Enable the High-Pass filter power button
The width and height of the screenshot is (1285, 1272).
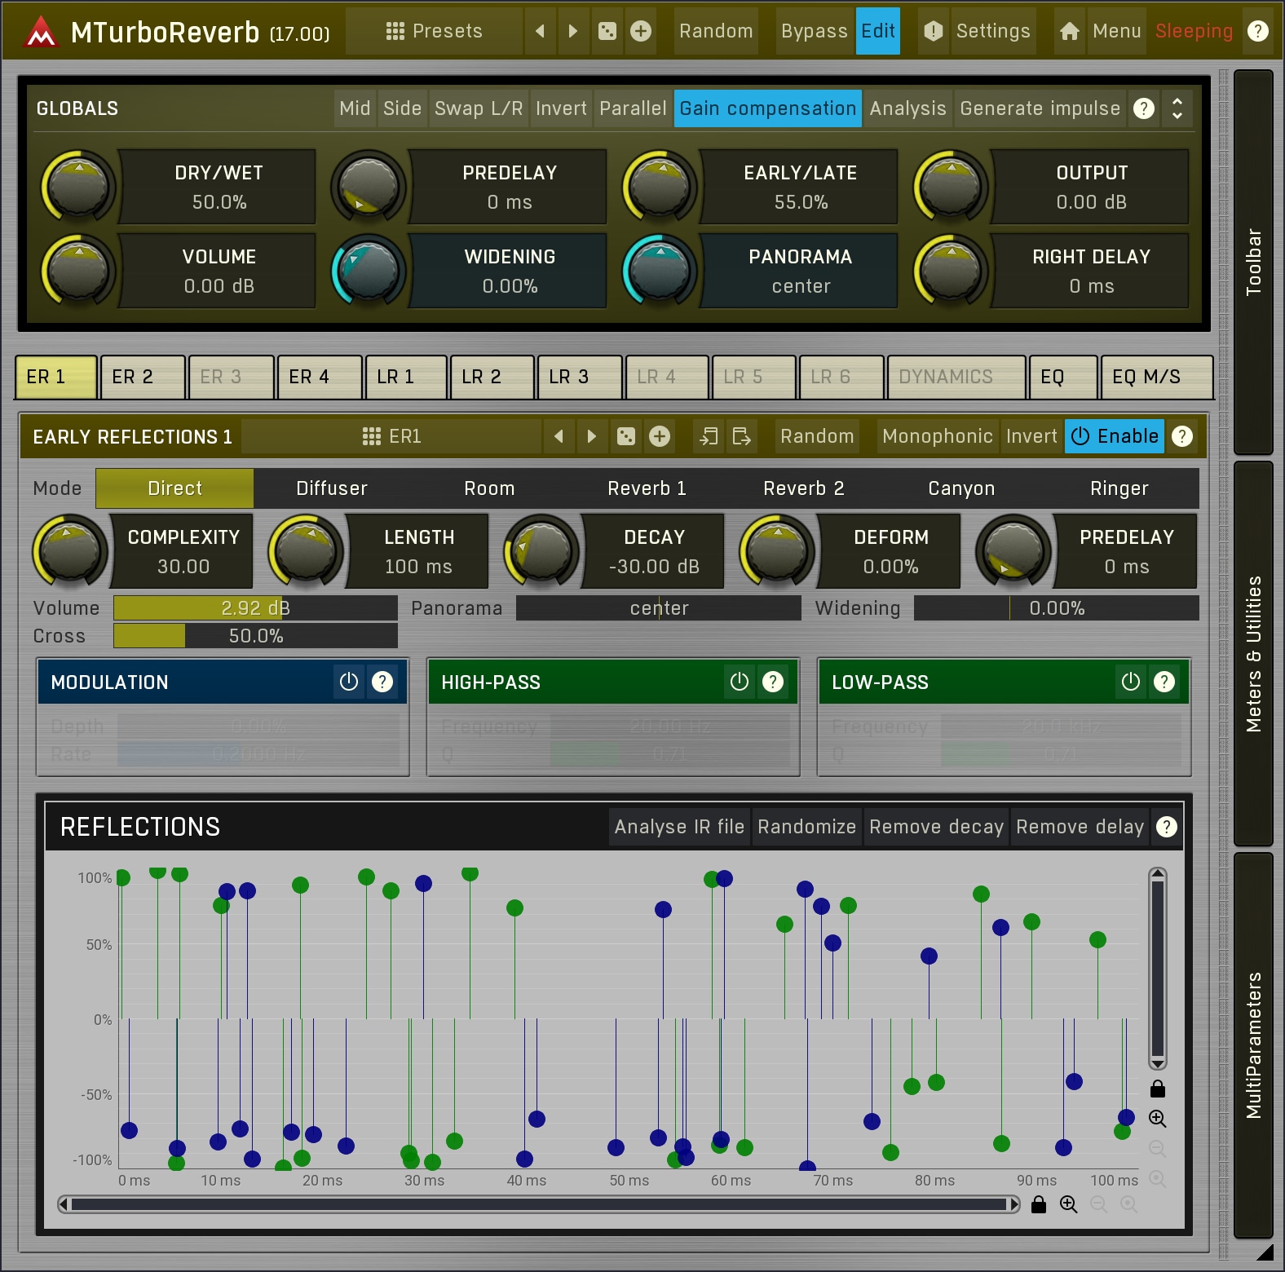(x=740, y=682)
